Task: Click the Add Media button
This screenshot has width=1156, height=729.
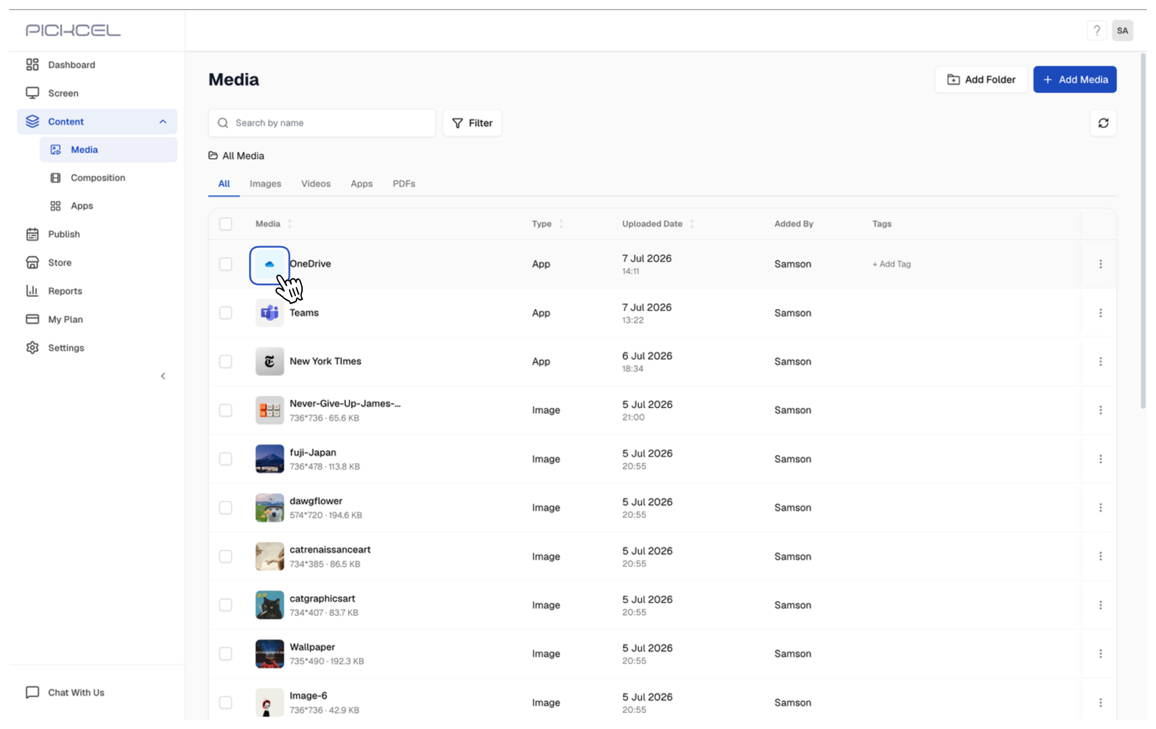Action: point(1075,80)
